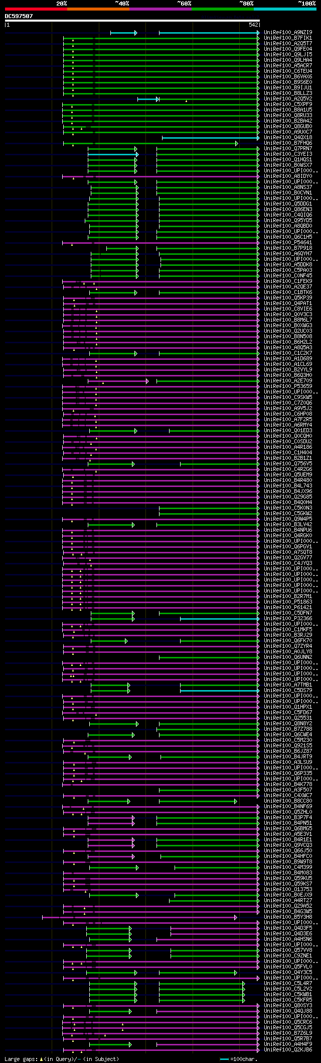Select the UniRef100_C5K0N3 label
The height and width of the screenshot is (1063, 321).
(288, 508)
